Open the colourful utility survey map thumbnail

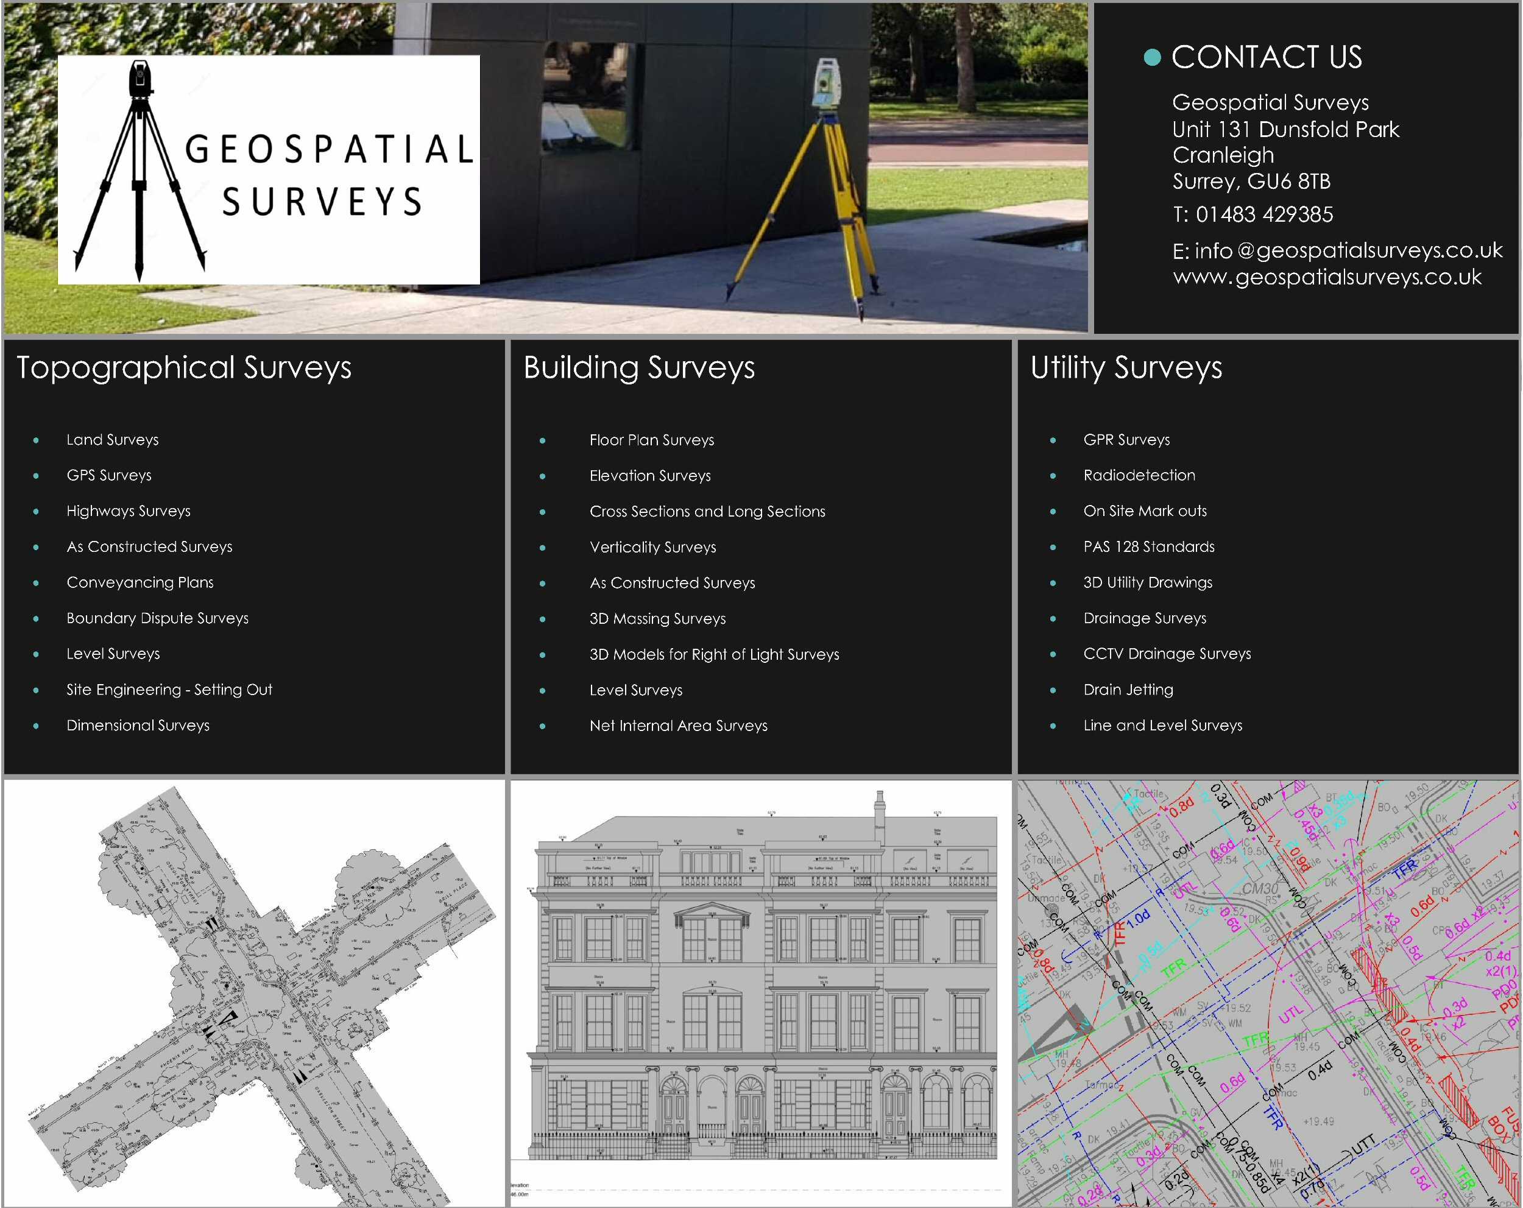pos(1268,992)
